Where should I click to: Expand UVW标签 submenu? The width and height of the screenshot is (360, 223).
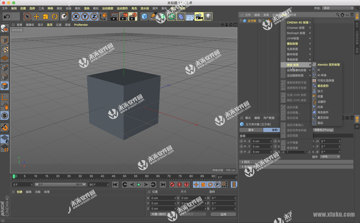point(296,38)
